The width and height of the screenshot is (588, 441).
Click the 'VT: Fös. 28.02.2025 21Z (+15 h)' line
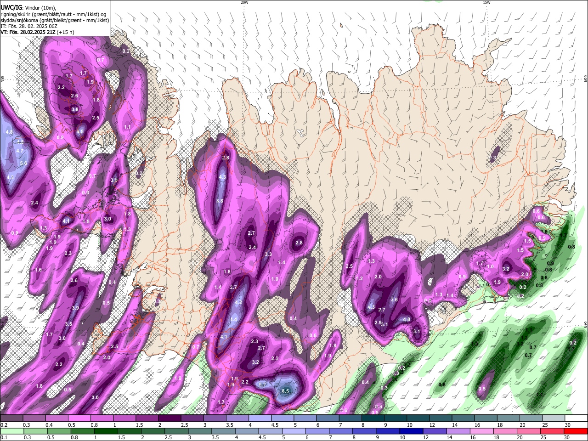[37, 32]
